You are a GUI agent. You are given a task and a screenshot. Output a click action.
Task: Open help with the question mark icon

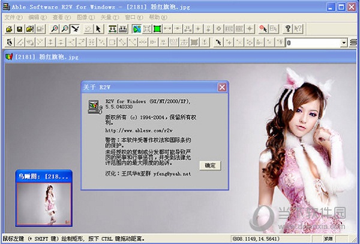(x=288, y=29)
